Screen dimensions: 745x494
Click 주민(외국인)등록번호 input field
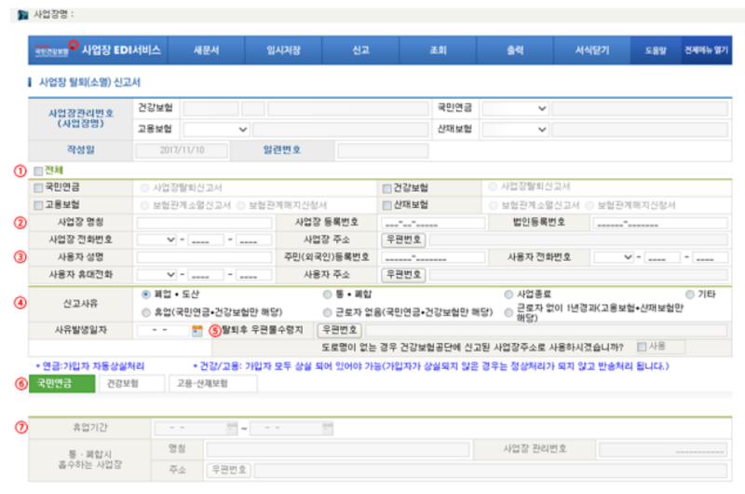click(433, 257)
